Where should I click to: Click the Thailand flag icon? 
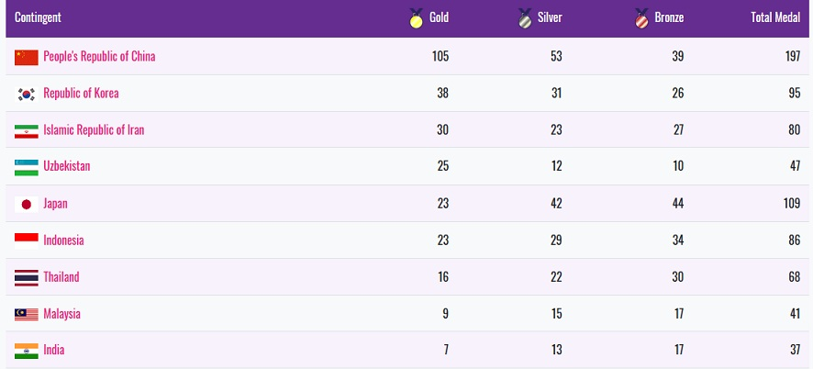(x=27, y=277)
